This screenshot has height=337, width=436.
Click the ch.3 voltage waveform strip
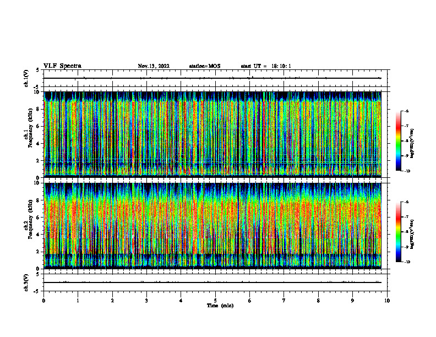[x=215, y=282]
